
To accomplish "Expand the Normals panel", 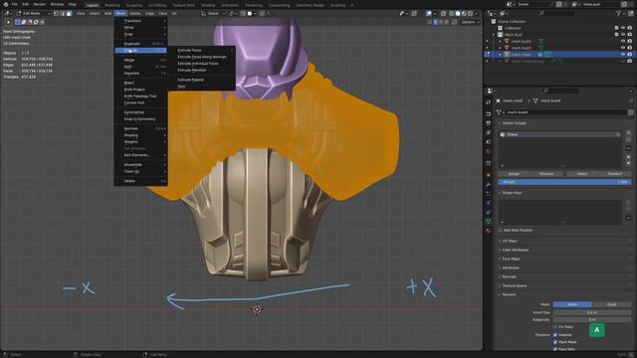I will pos(509,276).
